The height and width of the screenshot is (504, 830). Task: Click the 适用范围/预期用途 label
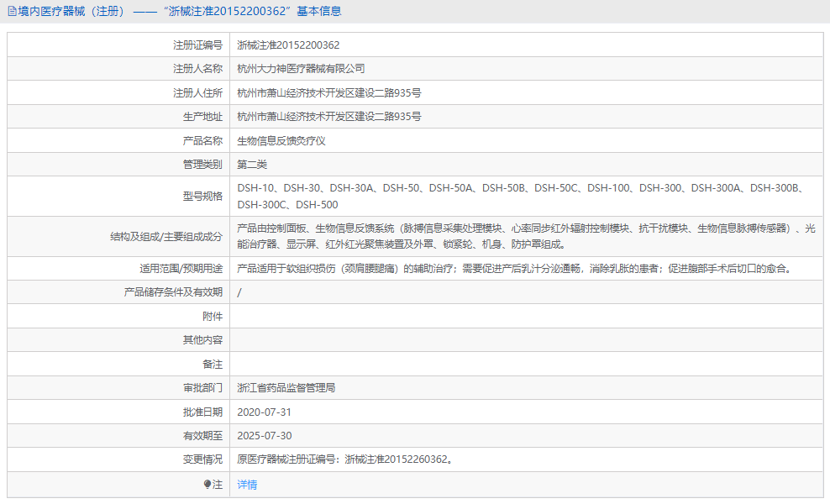[x=181, y=269]
